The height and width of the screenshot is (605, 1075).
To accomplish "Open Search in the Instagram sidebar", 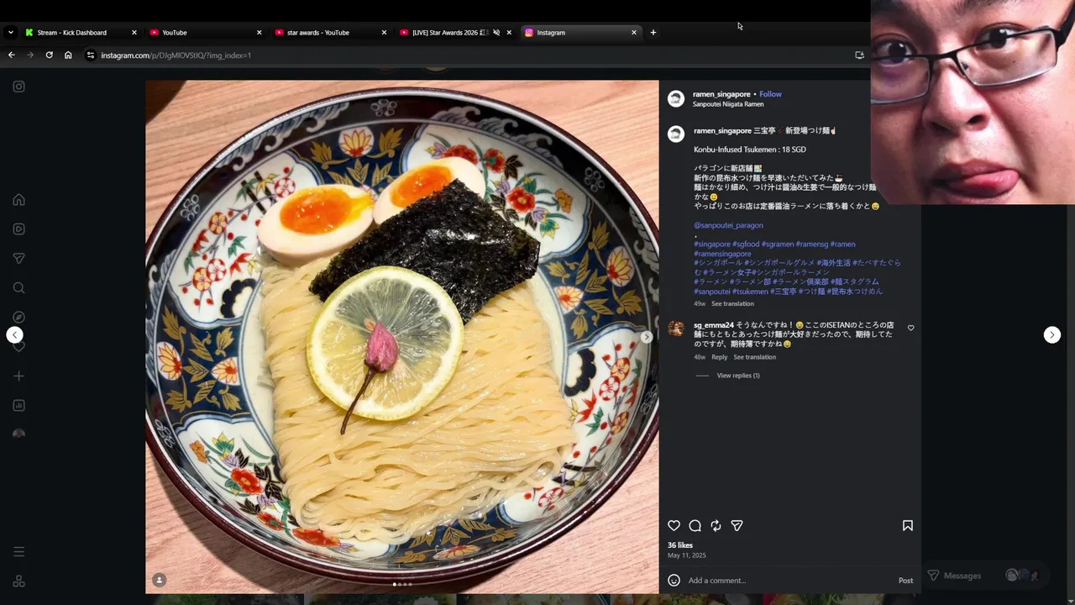I will [18, 288].
